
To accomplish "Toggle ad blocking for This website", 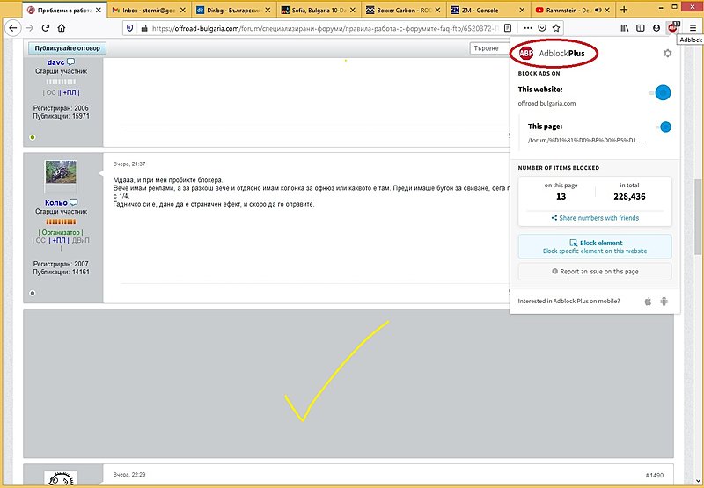I will [x=662, y=92].
